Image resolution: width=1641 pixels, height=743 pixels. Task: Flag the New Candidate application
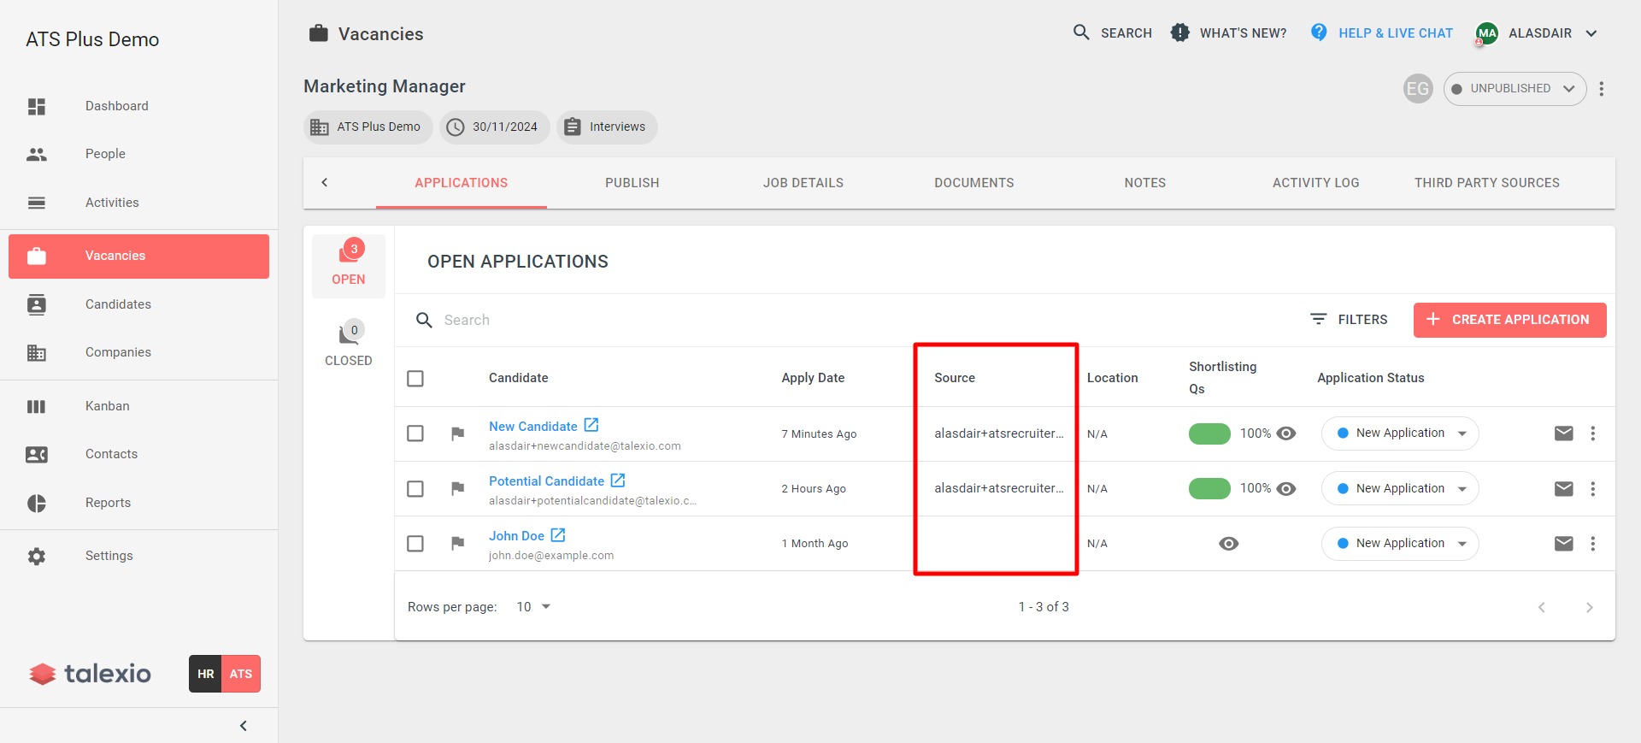[x=458, y=433]
